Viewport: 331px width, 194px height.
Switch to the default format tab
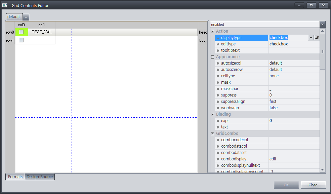point(14,17)
